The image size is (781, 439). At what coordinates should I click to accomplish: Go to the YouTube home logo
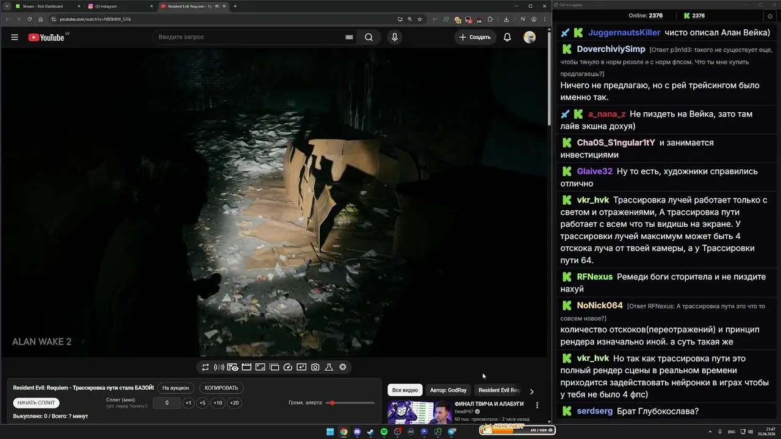pyautogui.click(x=46, y=37)
